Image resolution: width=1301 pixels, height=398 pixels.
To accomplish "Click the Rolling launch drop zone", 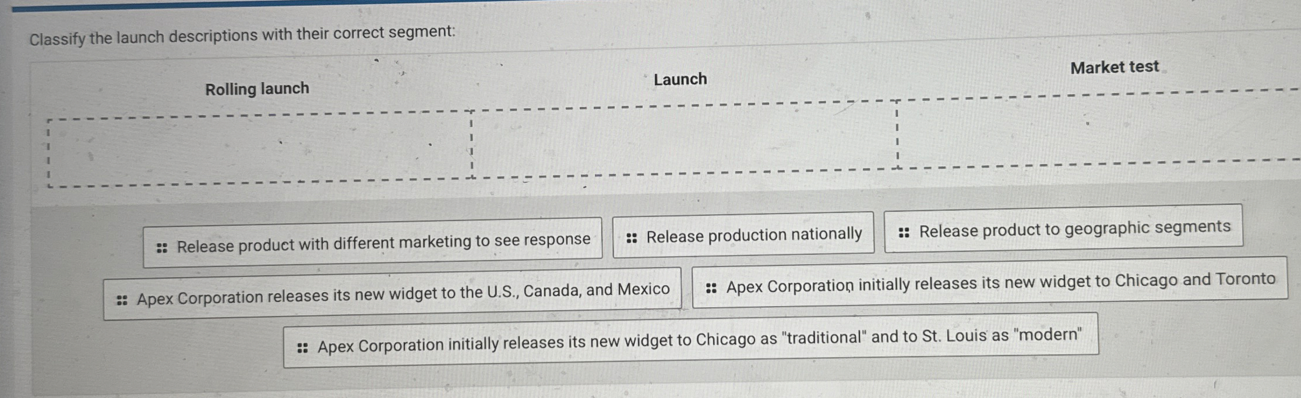I will (x=260, y=149).
